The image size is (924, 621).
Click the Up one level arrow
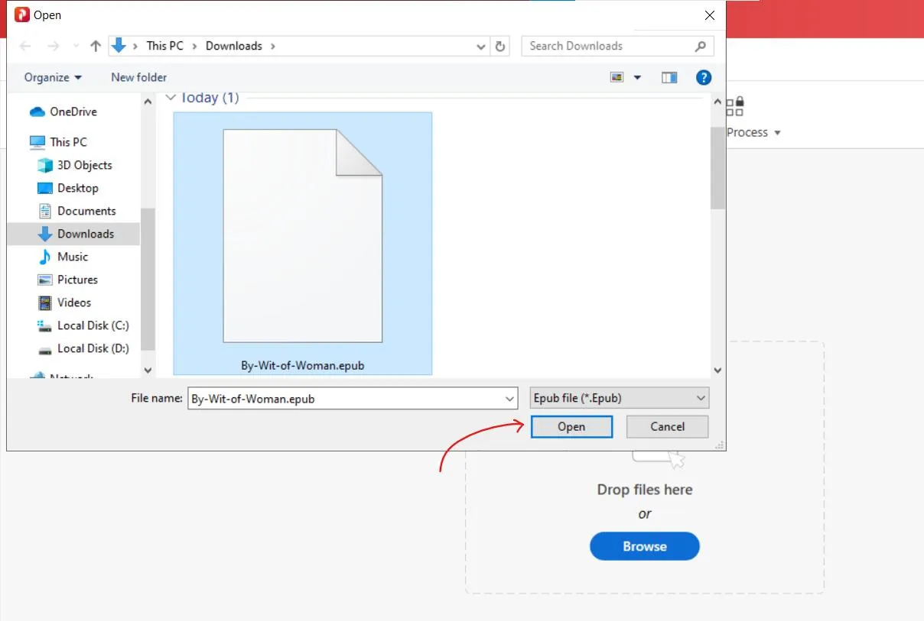coord(96,46)
